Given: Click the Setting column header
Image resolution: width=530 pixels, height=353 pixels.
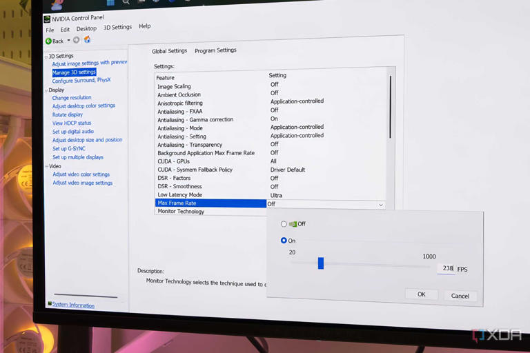Looking at the screenshot, I should click(x=277, y=75).
